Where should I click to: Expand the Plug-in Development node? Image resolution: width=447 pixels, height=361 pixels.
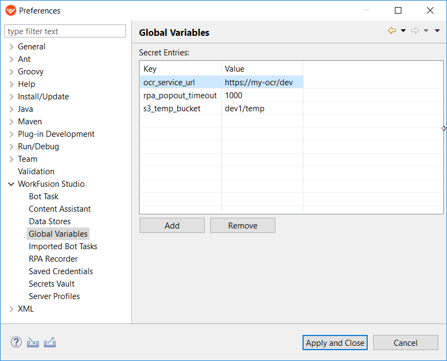pyautogui.click(x=11, y=134)
